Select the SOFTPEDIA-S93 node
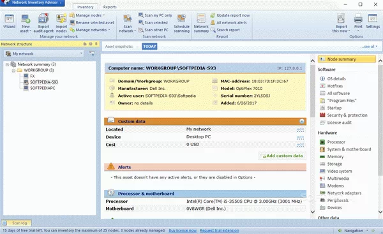 [41, 82]
